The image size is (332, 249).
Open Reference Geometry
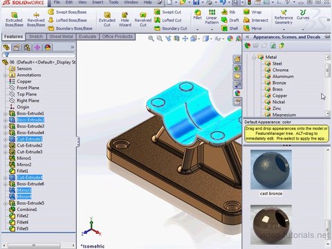point(284,17)
